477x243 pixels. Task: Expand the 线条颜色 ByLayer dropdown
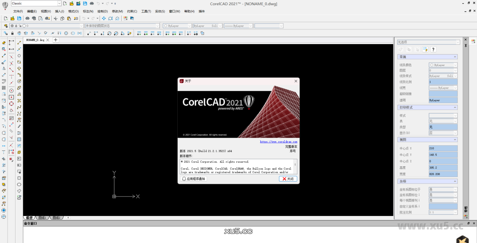click(456, 65)
